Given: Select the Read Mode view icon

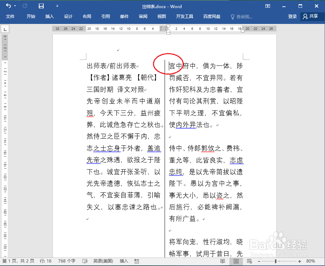Looking at the screenshot, I should pyautogui.click(x=222, y=261).
